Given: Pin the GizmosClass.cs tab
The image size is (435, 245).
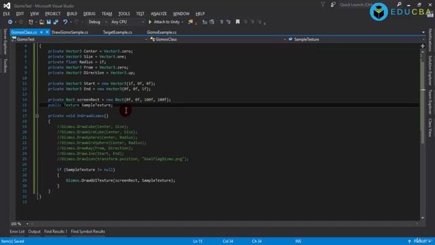Looking at the screenshot, I should coord(41,32).
